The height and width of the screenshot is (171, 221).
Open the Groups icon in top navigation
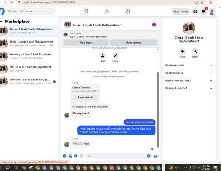[x=128, y=11]
